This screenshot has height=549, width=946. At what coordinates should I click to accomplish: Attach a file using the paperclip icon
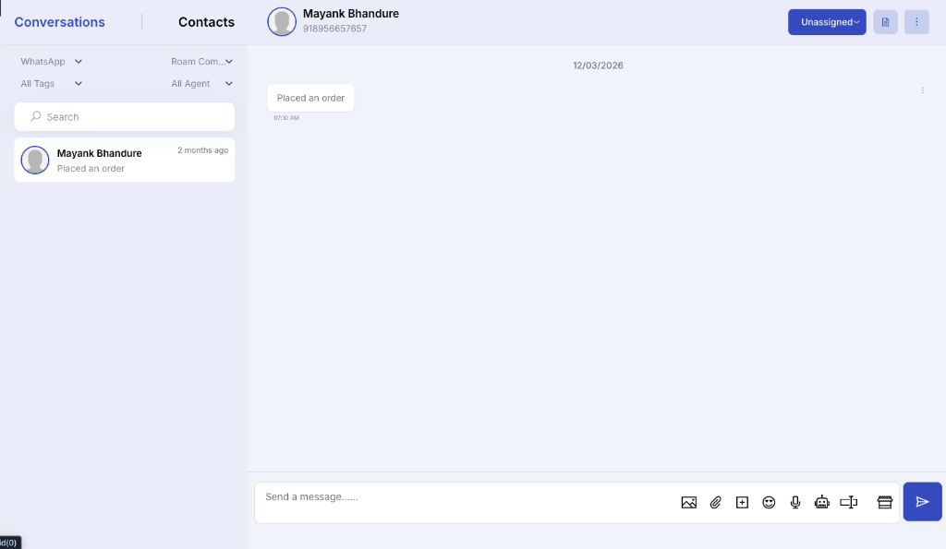click(x=716, y=502)
